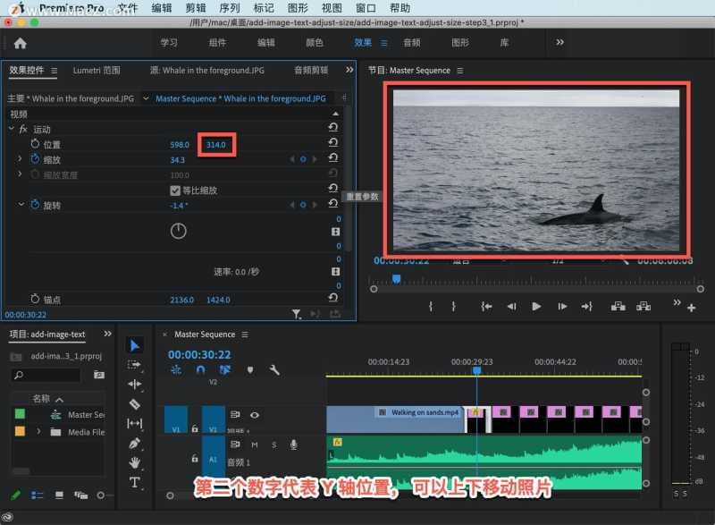
Task: Expand the Scale (缩放) property
Action: 20,159
